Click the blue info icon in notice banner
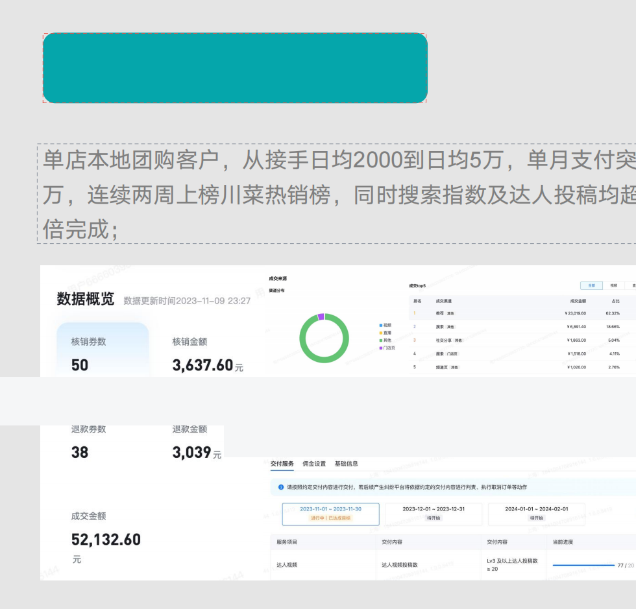 point(280,487)
